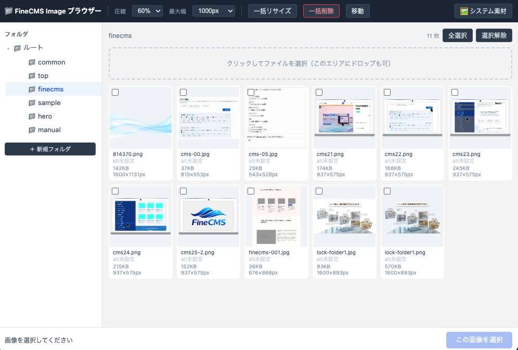Viewport: 518px width, 350px height.
Task: Open the 60% compression dropdown
Action: (x=147, y=11)
